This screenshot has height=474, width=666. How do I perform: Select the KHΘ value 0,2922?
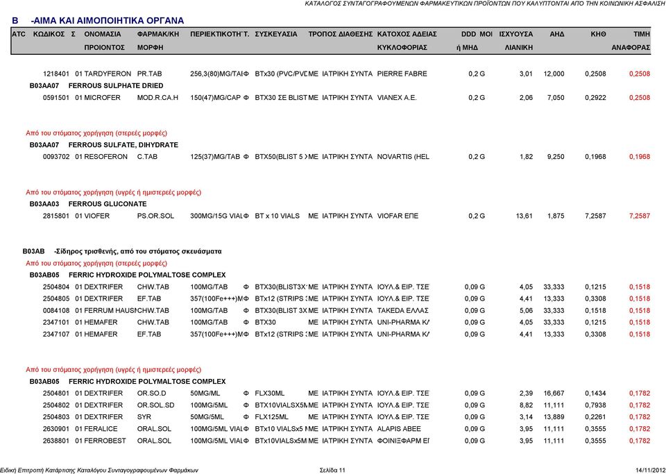click(x=595, y=98)
